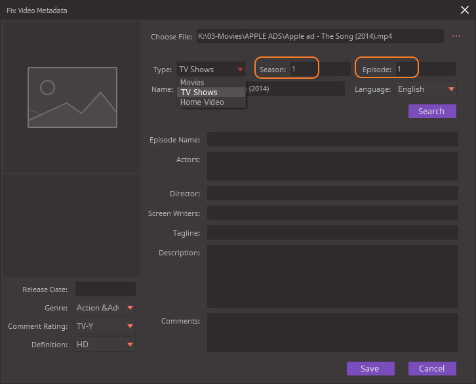The height and width of the screenshot is (384, 476).
Task: Click the browse file three-dots icon
Action: pos(456,36)
